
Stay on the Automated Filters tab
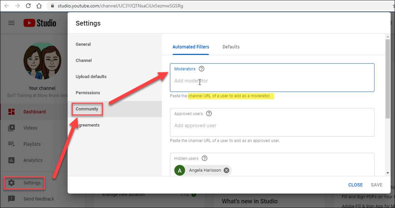(x=191, y=47)
